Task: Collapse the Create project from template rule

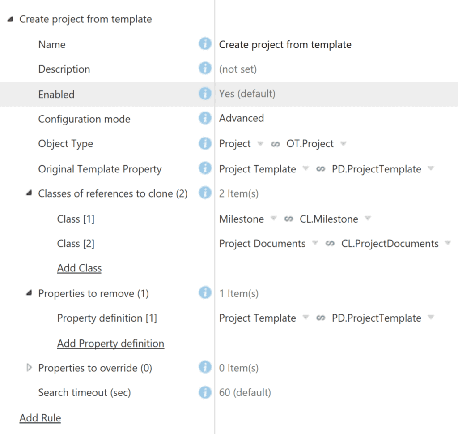Action: (10, 19)
